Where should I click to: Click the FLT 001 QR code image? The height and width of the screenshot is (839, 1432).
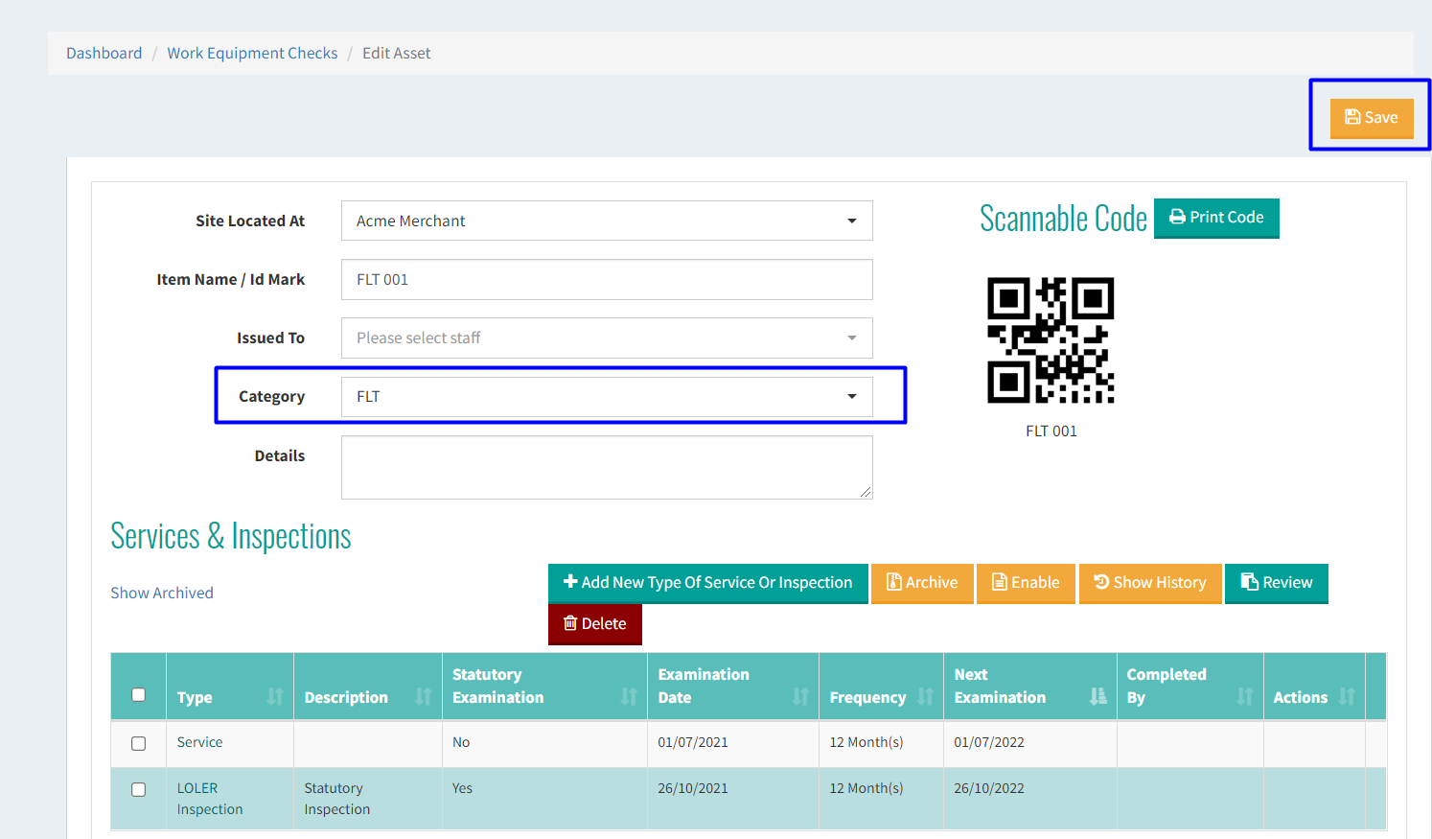click(x=1051, y=340)
